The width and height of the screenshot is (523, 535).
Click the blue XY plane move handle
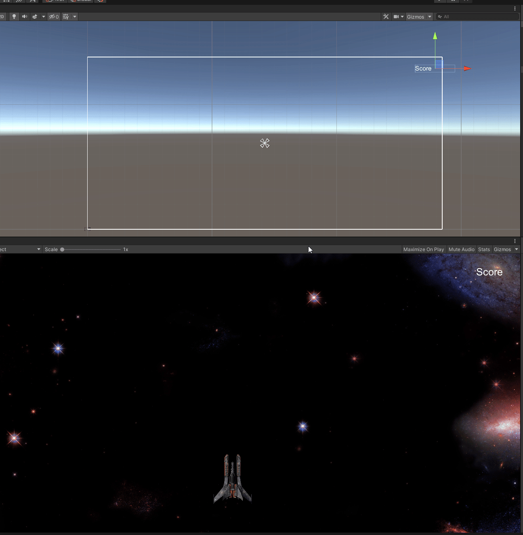click(439, 65)
